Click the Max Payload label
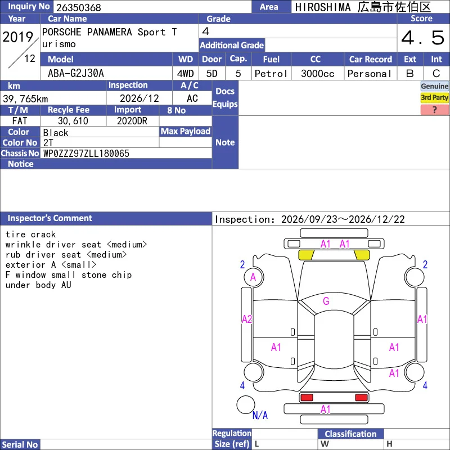Screen dimensions: 450x450 coord(186,132)
